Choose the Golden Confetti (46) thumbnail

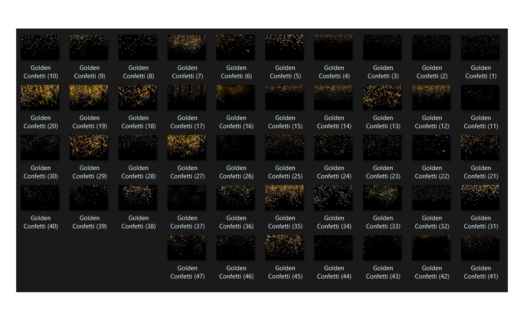235,247
